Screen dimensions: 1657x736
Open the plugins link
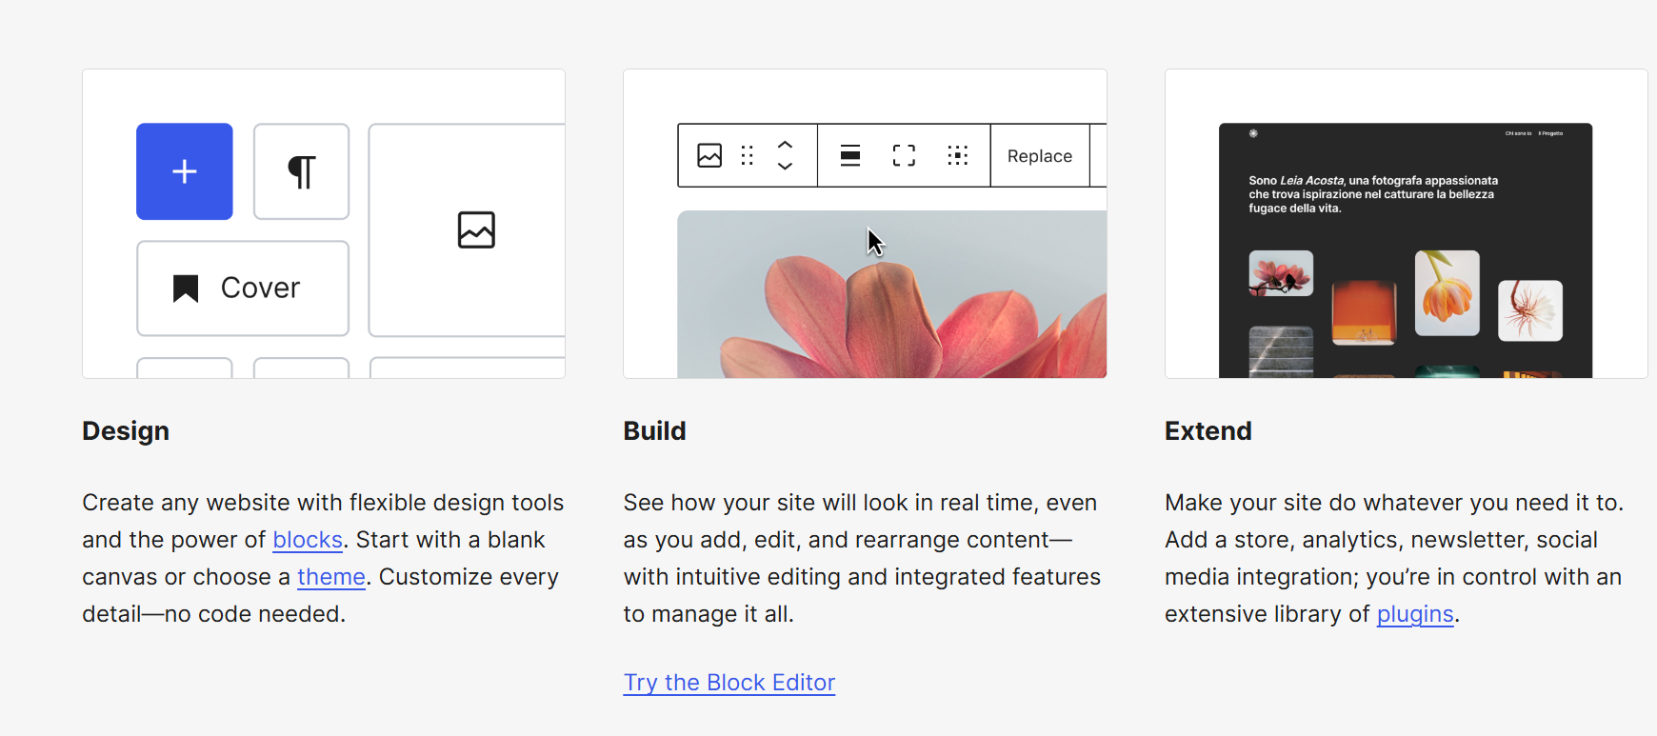point(1415,614)
